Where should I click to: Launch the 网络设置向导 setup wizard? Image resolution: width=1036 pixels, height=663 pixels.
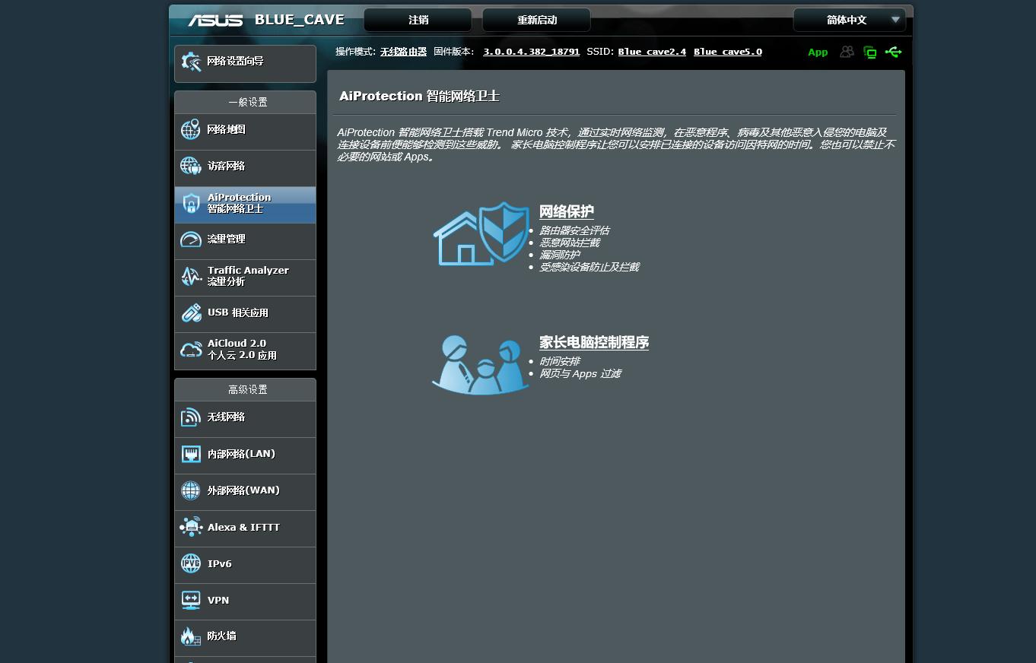pos(245,62)
